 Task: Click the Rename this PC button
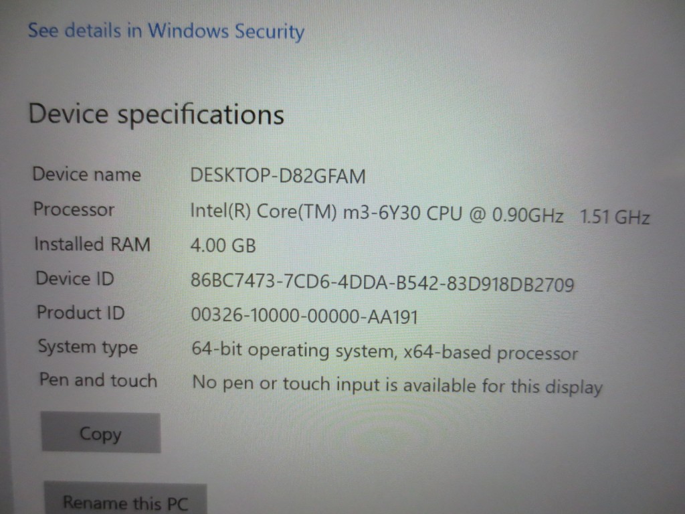(x=125, y=499)
